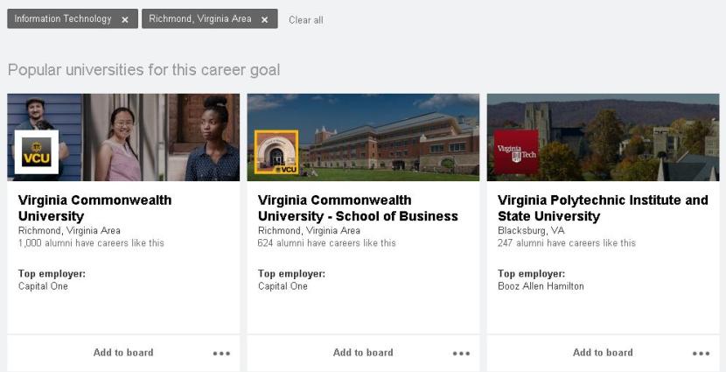Open Virginia Commonwealth University title link
Screen dimensions: 726x372
click(x=94, y=207)
